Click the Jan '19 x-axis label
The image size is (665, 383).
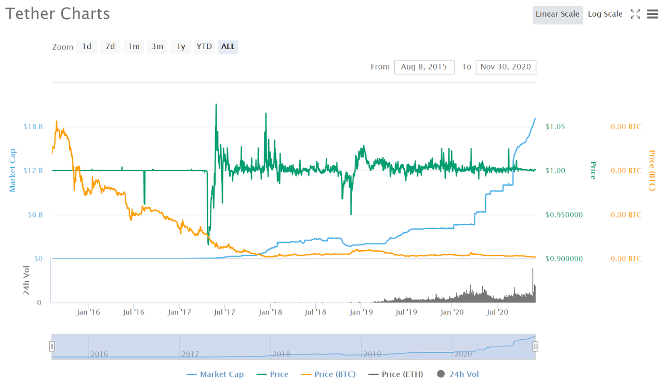[x=361, y=312]
